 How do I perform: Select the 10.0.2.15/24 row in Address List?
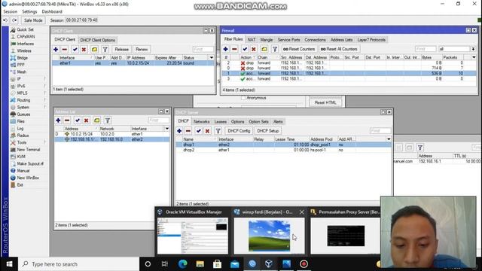click(112, 134)
